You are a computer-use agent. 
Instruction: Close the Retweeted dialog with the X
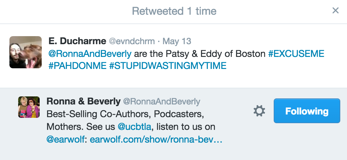click(x=335, y=11)
